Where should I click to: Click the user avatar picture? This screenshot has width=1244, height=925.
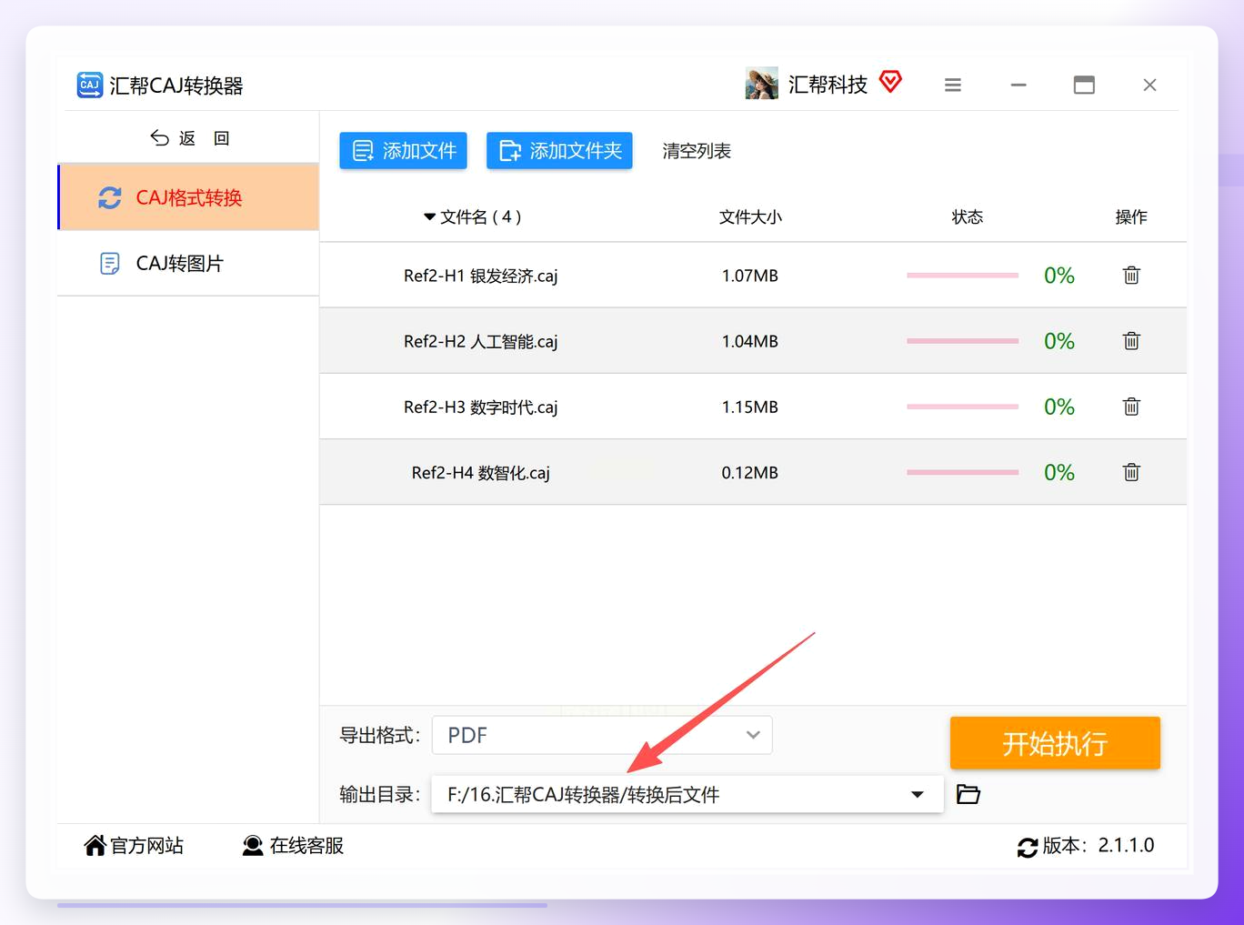point(762,84)
